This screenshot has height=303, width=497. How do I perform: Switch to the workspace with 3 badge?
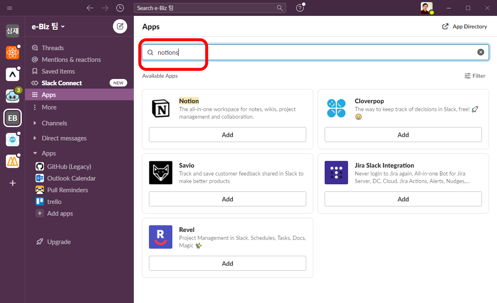[13, 96]
